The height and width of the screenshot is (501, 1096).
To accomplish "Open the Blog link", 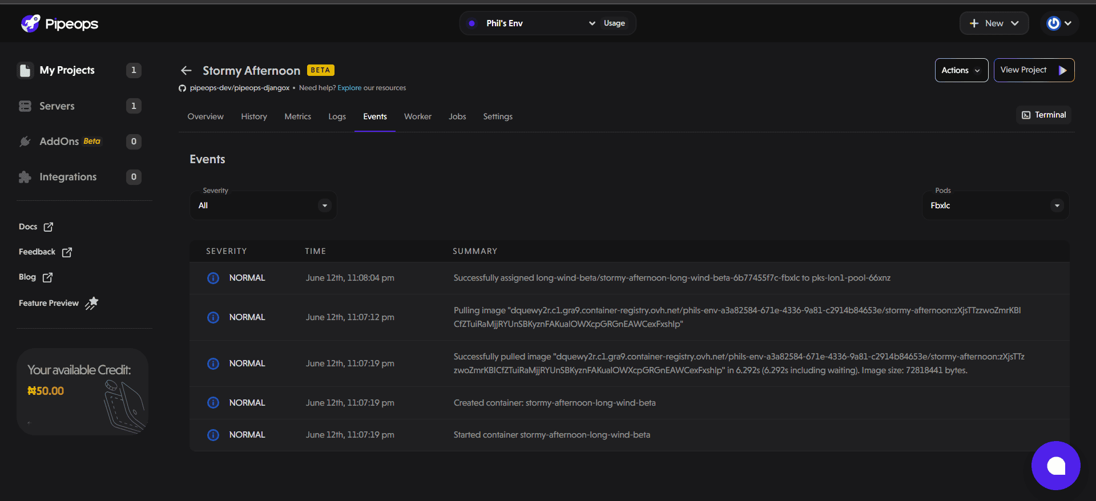I will point(35,277).
